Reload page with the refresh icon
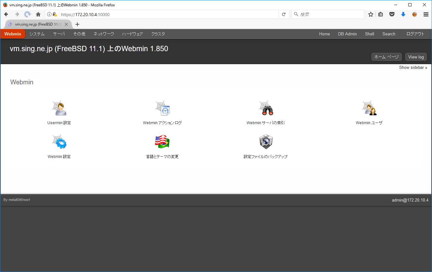The width and height of the screenshot is (432, 272). click(284, 14)
